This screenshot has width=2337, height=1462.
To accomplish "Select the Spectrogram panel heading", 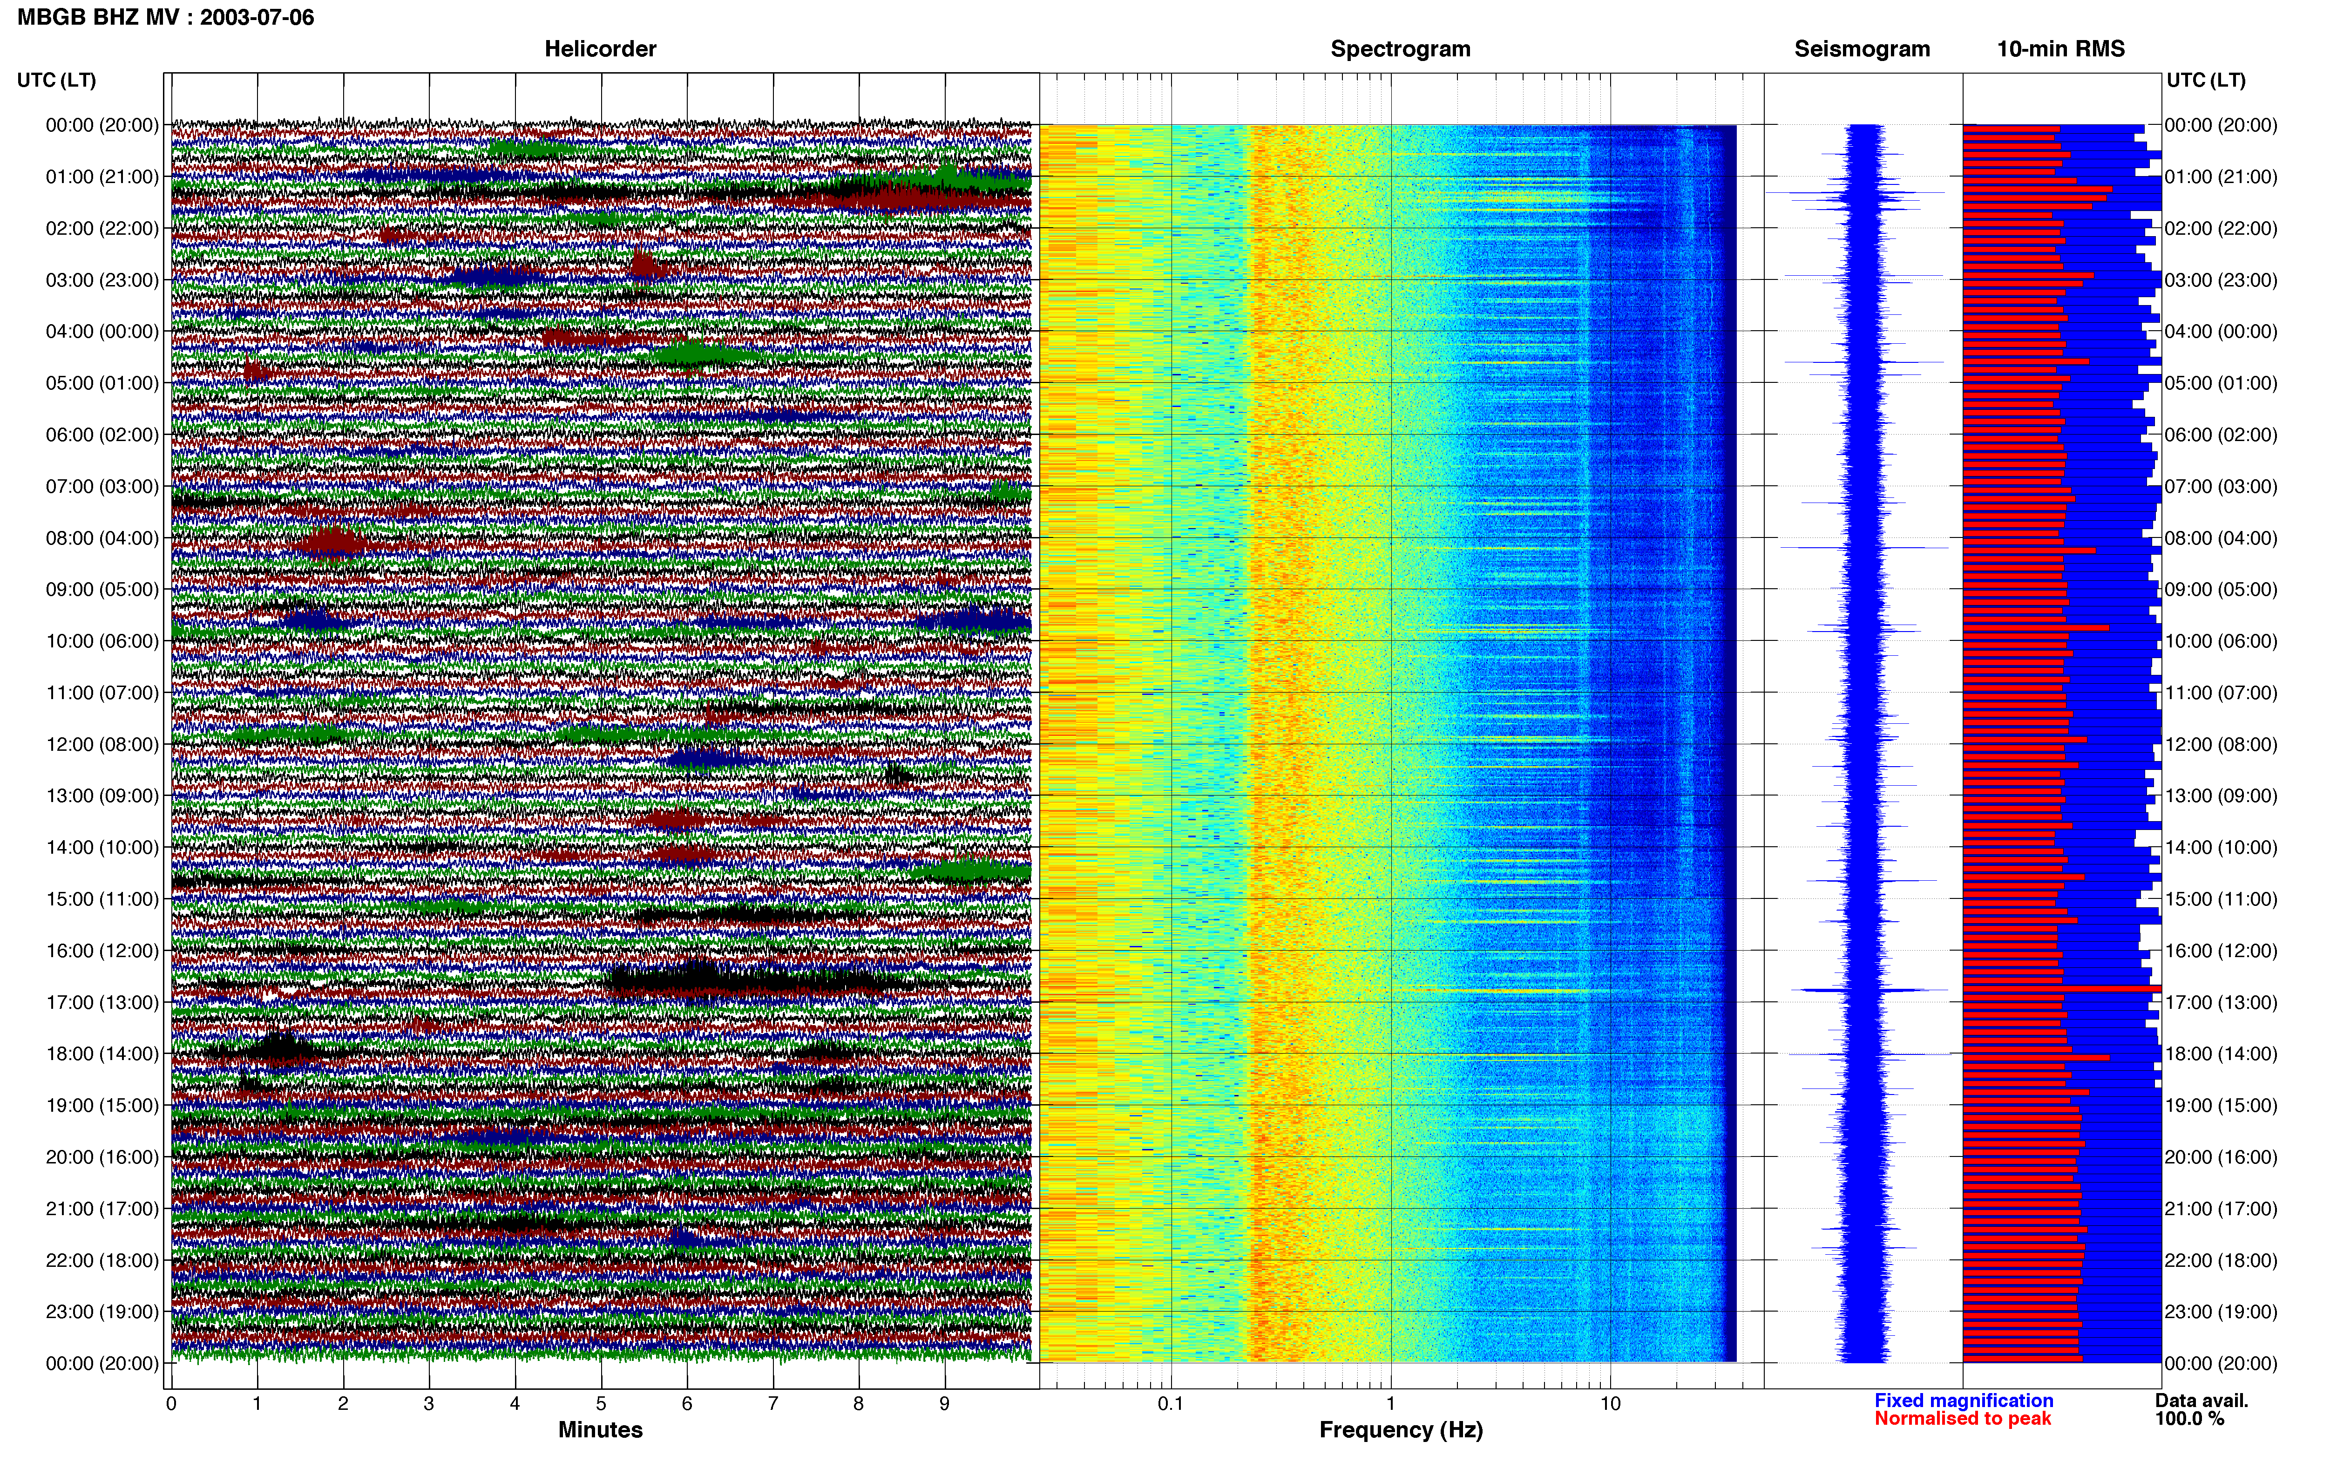I will 1401,49.
